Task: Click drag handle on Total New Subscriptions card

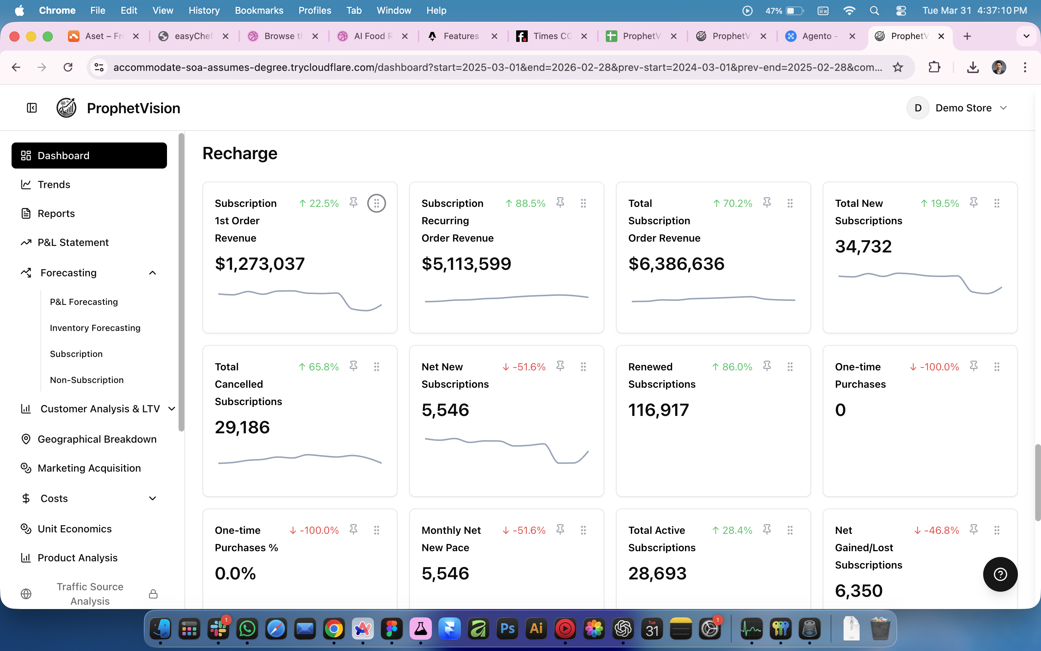Action: tap(997, 203)
